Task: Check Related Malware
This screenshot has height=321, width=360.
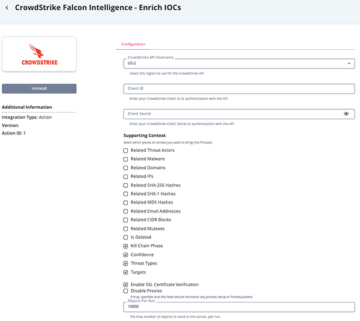Action: point(125,159)
